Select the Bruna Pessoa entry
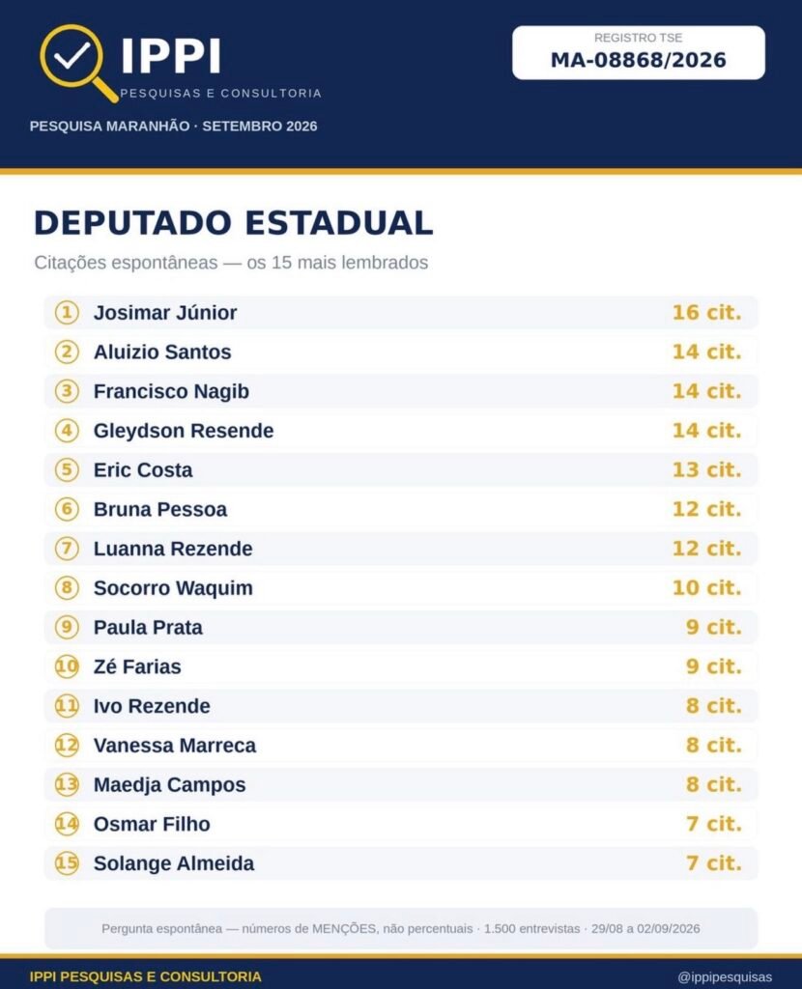The image size is (802, 989). [401, 509]
